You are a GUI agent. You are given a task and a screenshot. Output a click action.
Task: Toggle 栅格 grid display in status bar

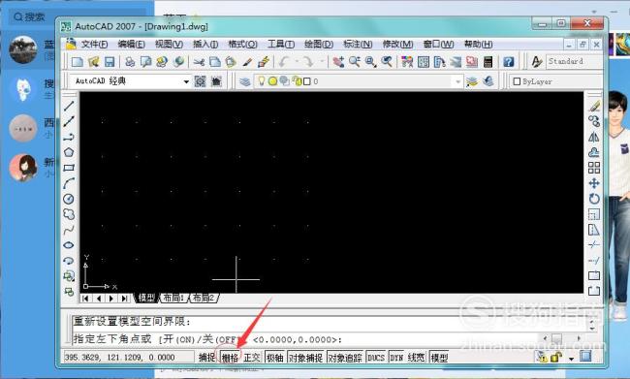230,358
